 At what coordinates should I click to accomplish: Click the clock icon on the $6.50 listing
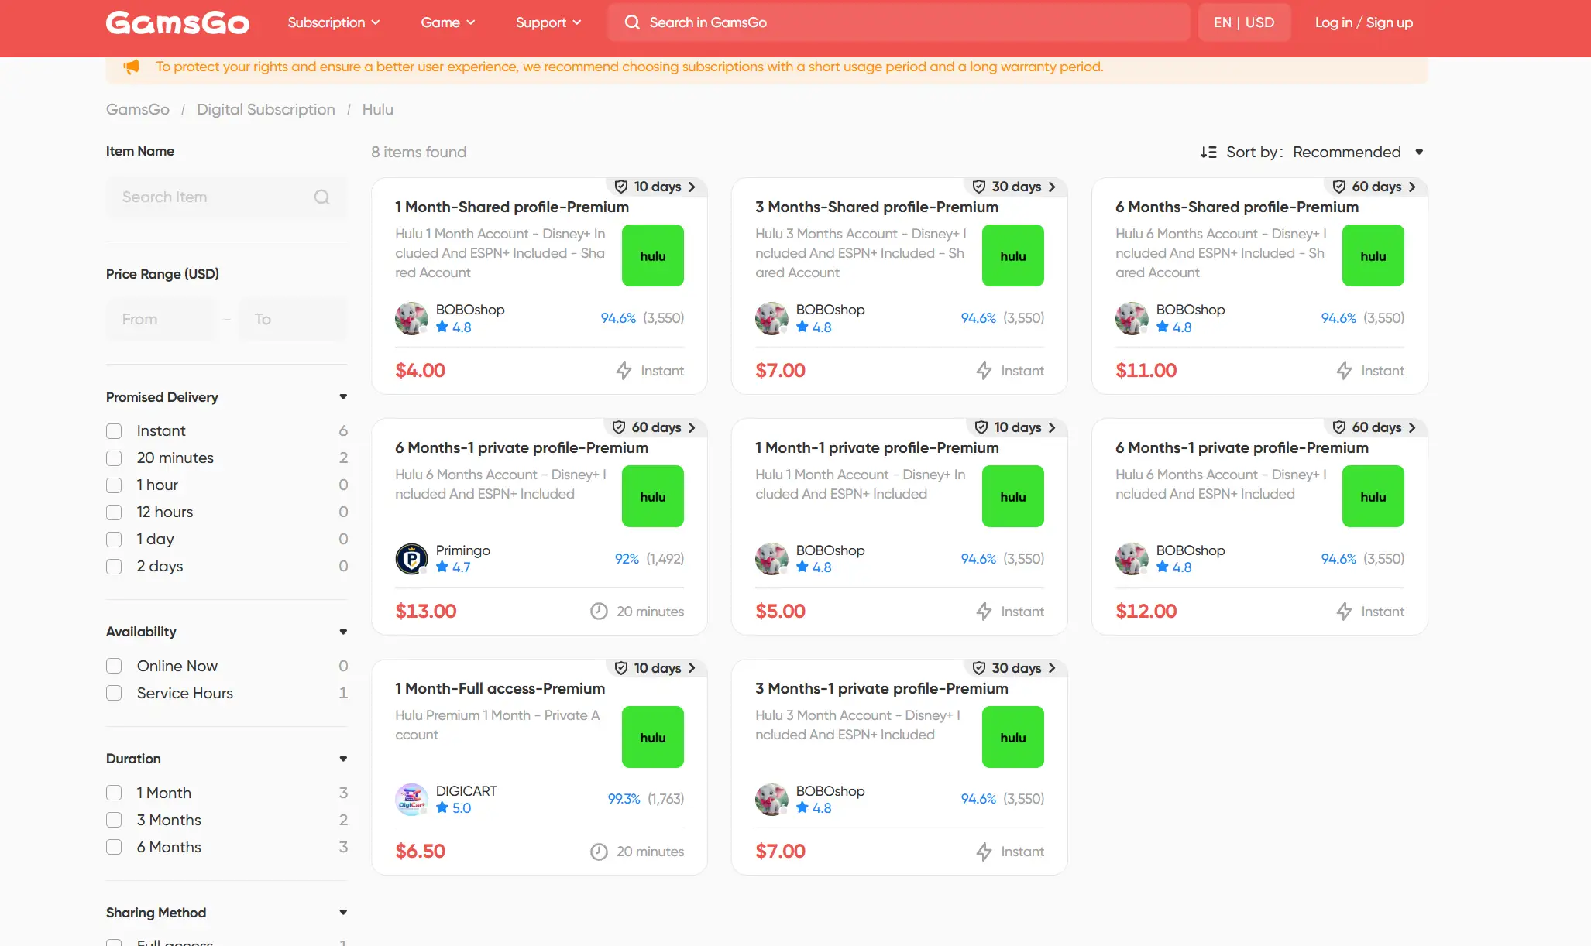(599, 852)
